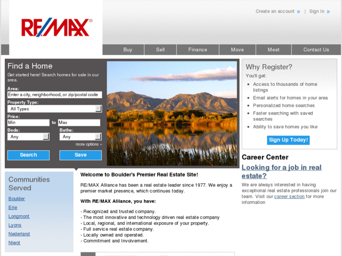Open the Nederland community link
Screen dimensions: 342x256
point(19,234)
